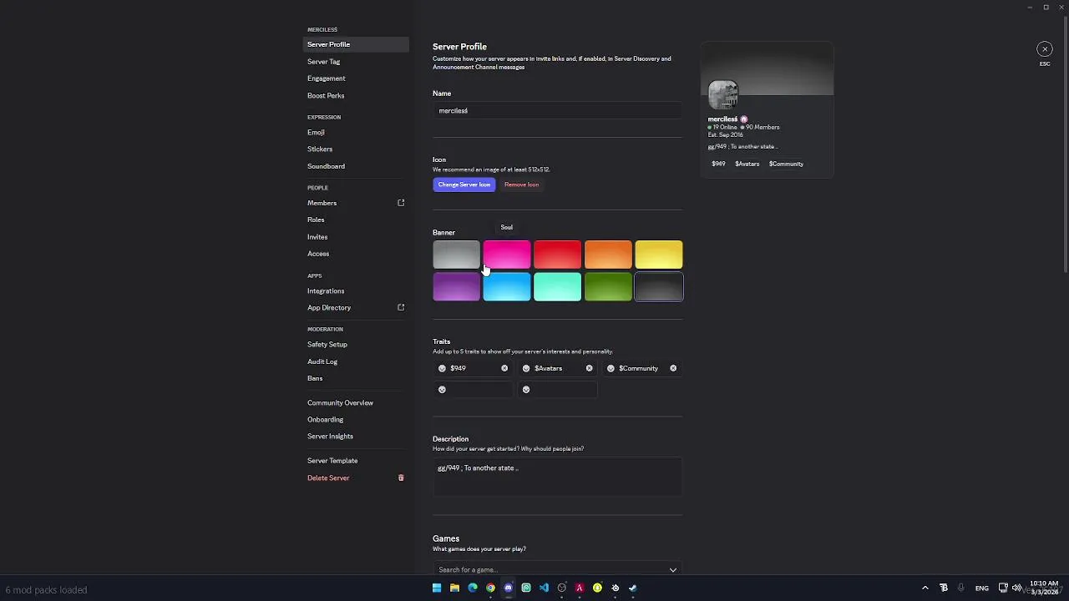Open emoji picker for the $Community trait
Screen dimensions: 1069x601
(610, 368)
